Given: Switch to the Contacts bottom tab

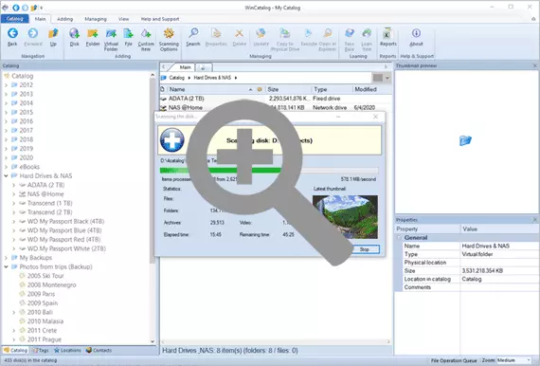Looking at the screenshot, I should pyautogui.click(x=99, y=350).
